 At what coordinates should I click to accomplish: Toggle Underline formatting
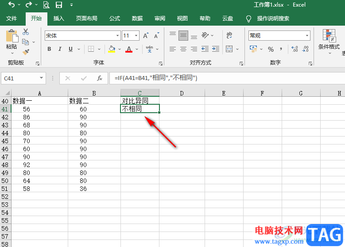(70, 49)
